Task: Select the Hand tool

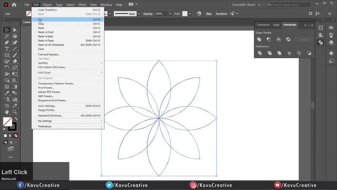Action: [x=7, y=112]
